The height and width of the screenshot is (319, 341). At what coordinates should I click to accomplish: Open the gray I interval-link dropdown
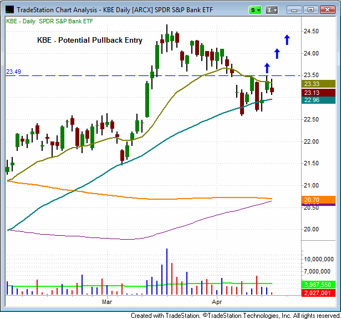[271, 10]
